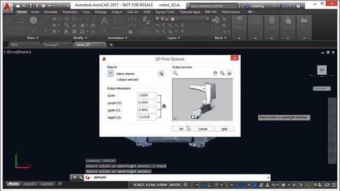Viewport: 340px width, 191px height.
Task: Select the Line tool in Draw panel
Action: tap(8, 23)
